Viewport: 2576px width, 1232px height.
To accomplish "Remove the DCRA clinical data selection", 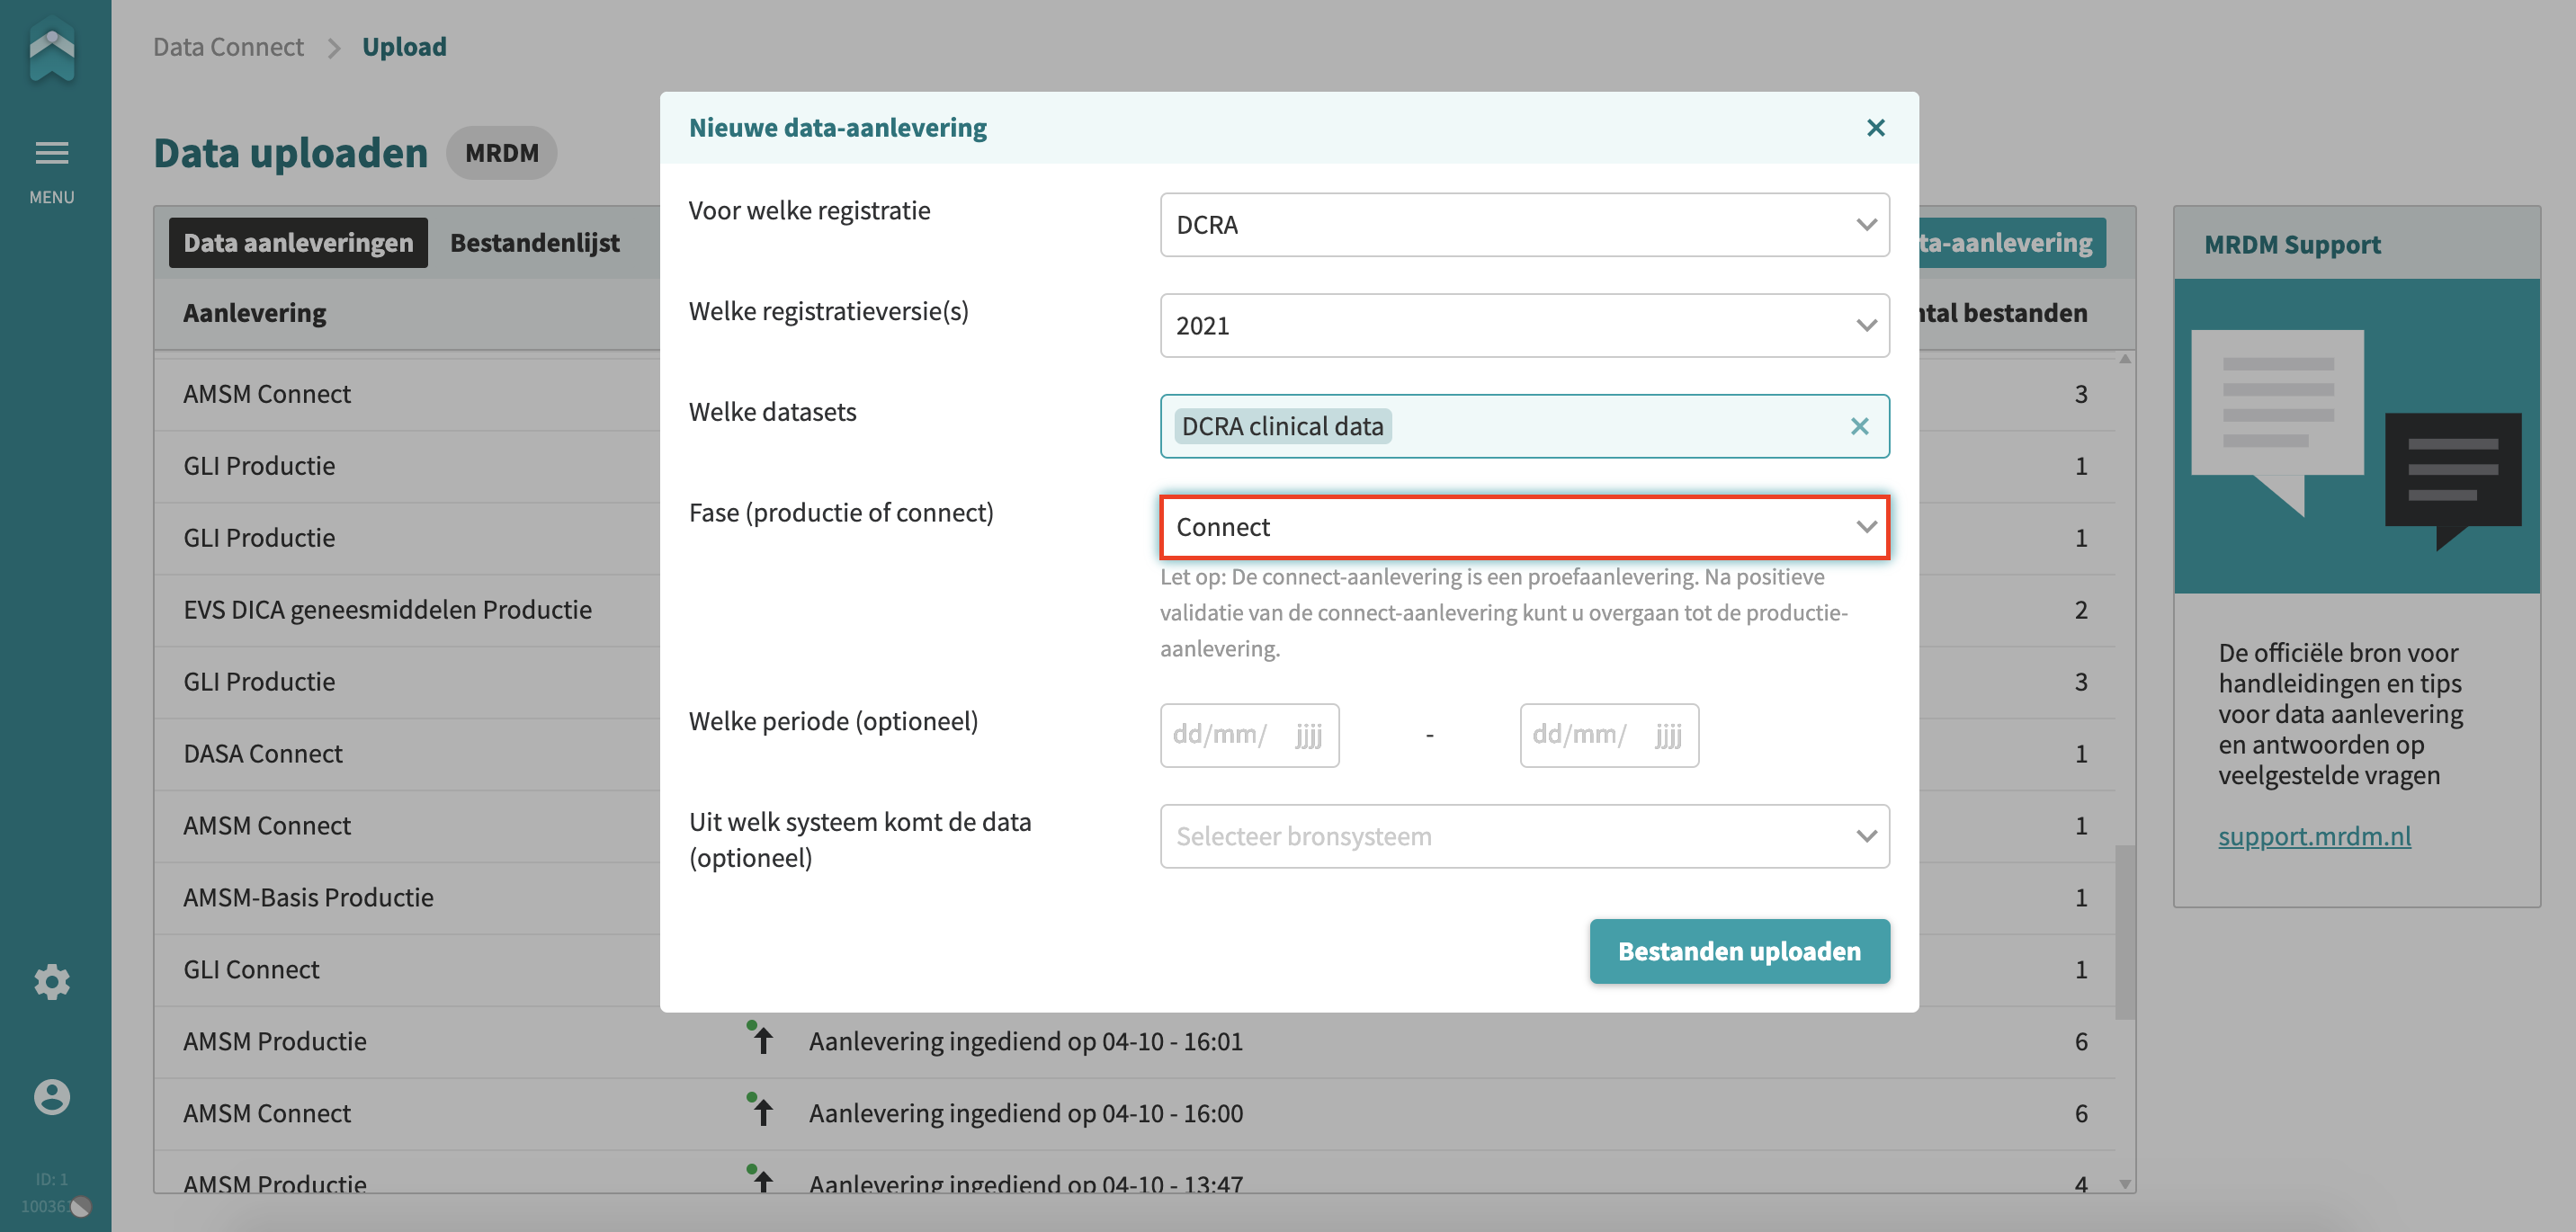I will [1859, 427].
